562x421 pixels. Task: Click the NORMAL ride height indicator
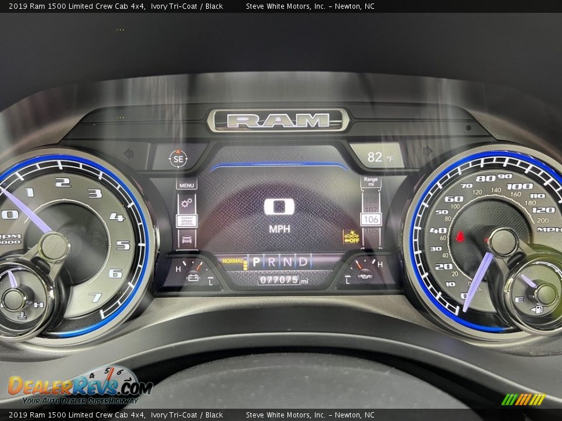232,261
